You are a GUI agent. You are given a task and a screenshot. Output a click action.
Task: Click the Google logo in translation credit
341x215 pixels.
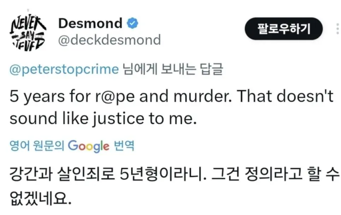[88, 145]
